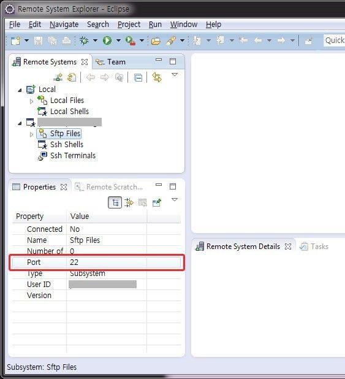Click the Next Annotation toolbar icon
This screenshot has width=345, height=379.
197,40
